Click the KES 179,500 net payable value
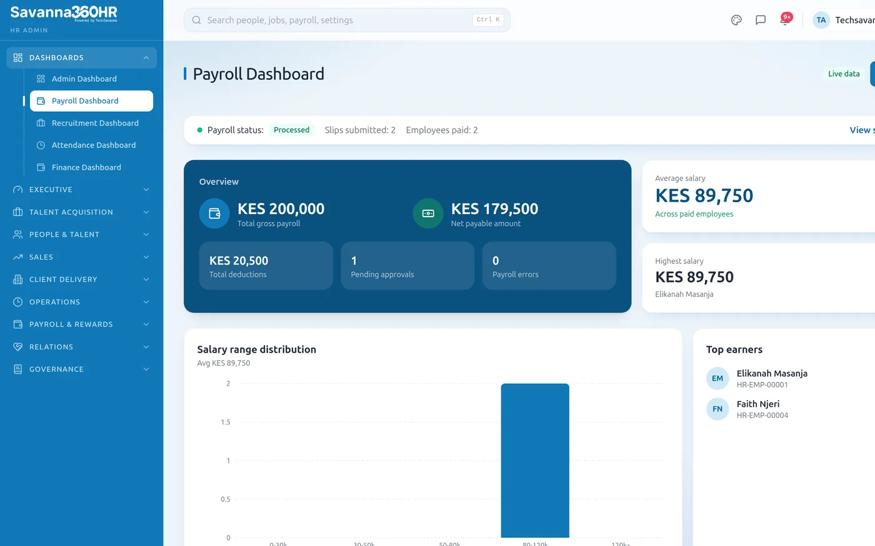The width and height of the screenshot is (875, 546). coord(495,209)
